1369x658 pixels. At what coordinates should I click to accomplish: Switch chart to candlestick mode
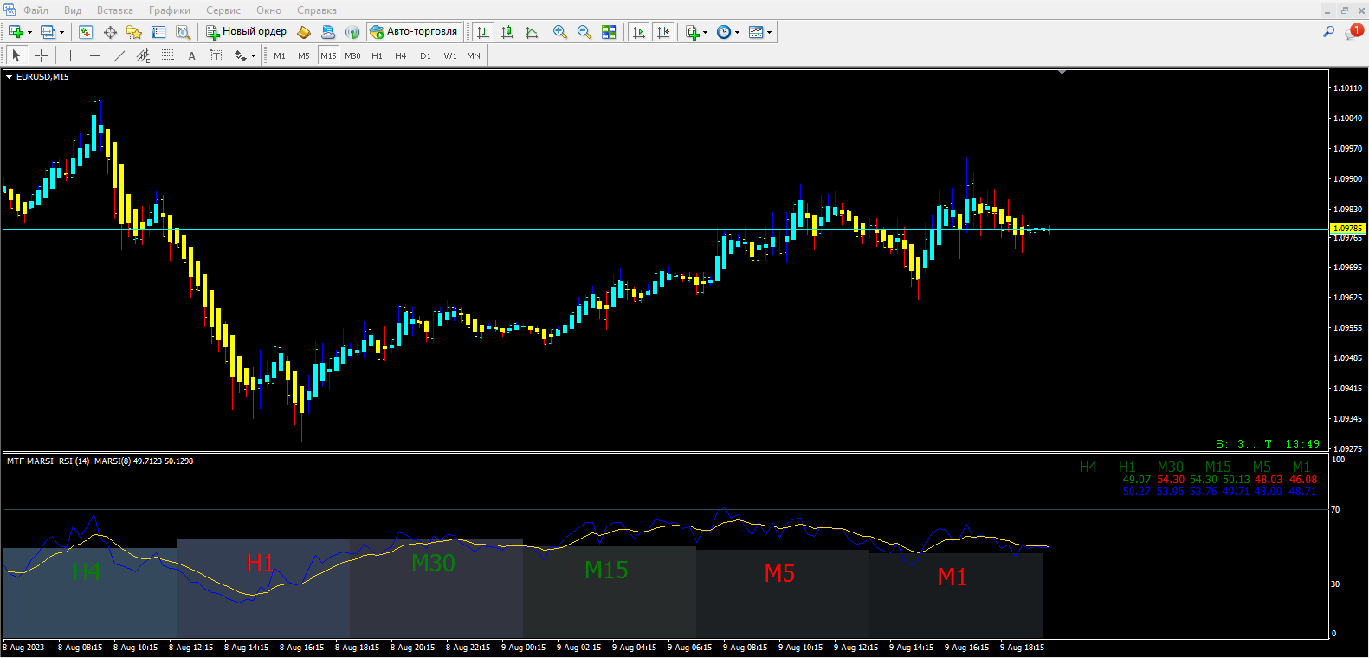click(507, 32)
